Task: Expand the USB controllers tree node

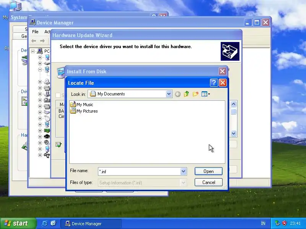Action: pos(40,155)
